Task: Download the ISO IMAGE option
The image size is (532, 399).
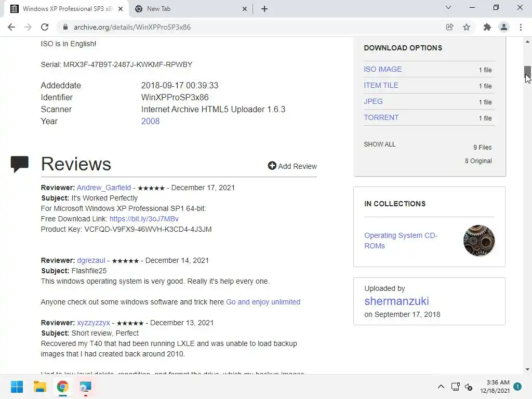Action: coord(383,69)
